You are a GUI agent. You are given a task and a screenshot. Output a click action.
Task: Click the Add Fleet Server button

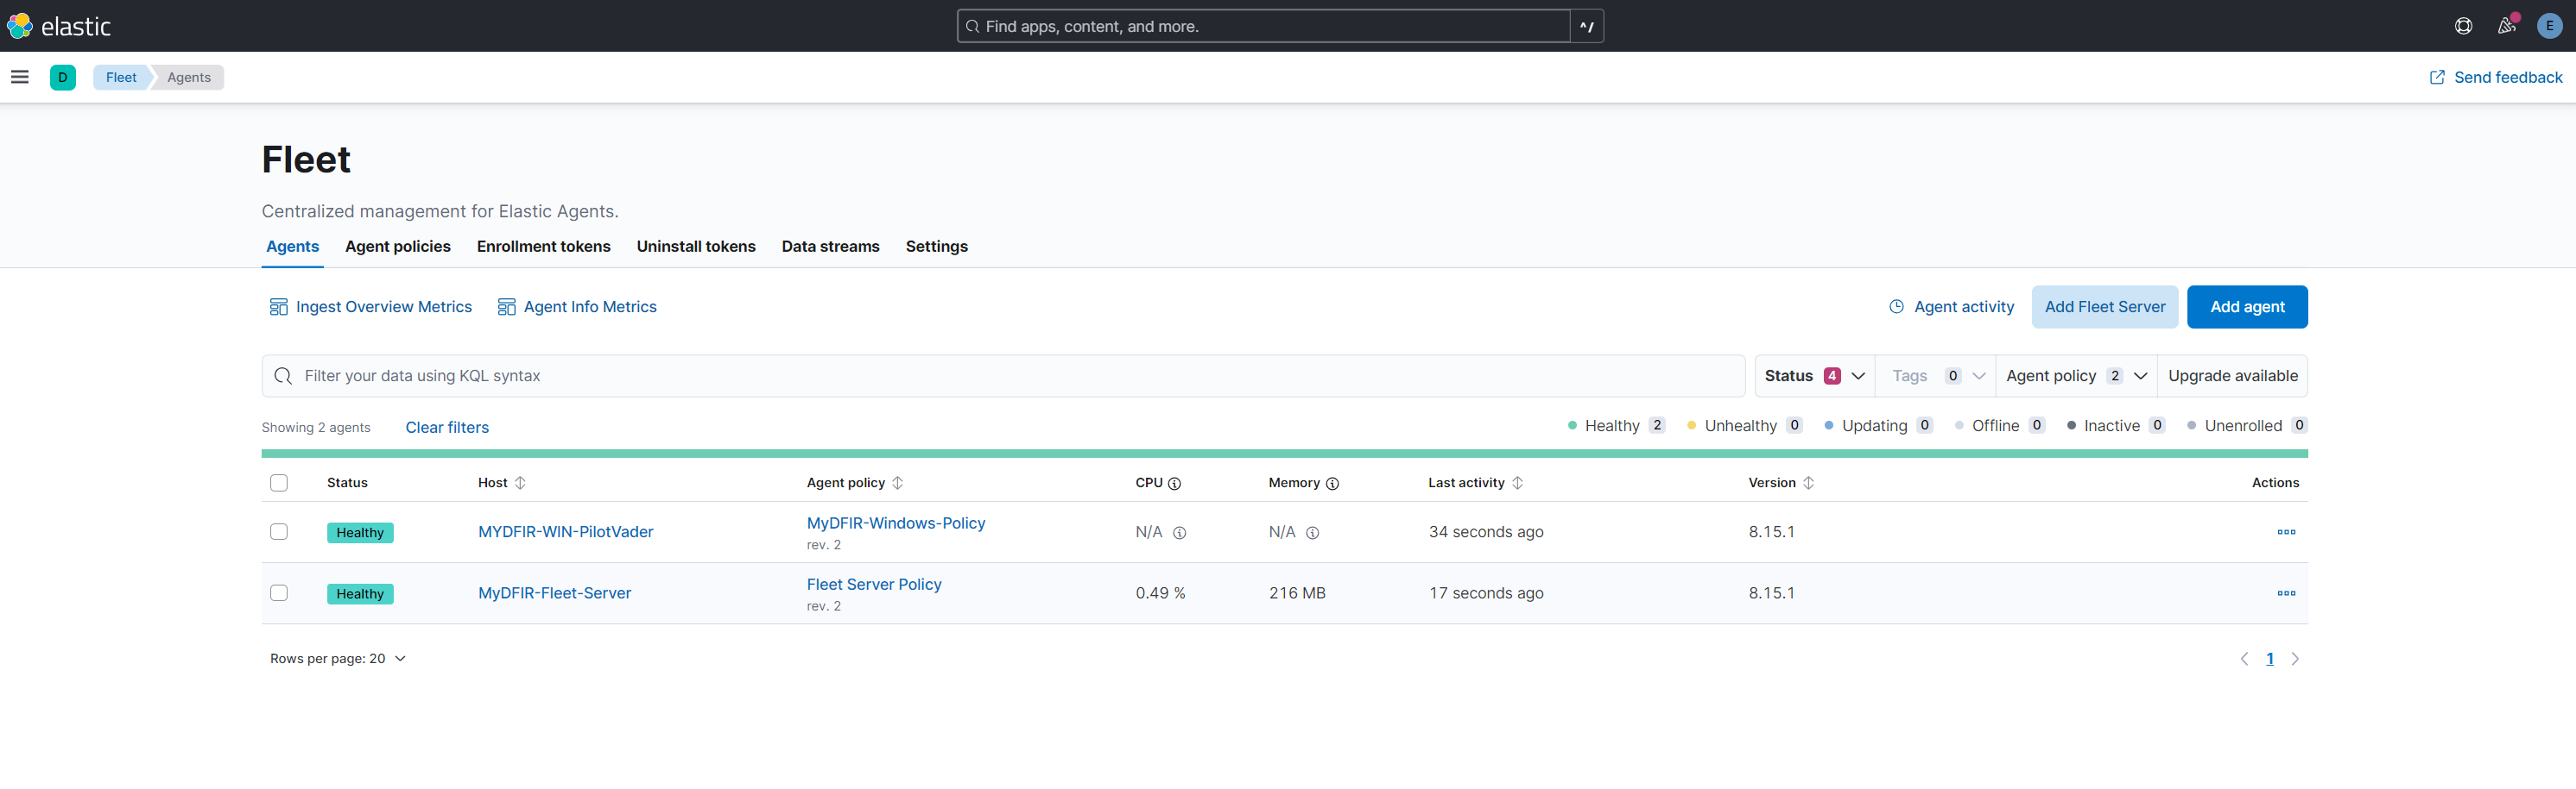tap(2104, 307)
